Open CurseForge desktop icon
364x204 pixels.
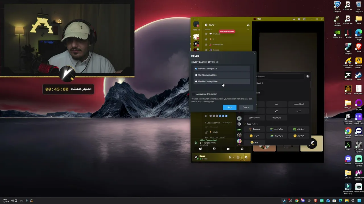(x=348, y=76)
